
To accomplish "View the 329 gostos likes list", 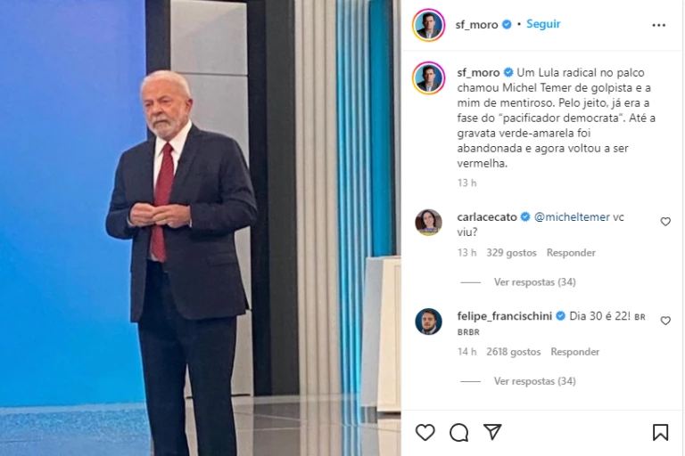I will [x=511, y=253].
